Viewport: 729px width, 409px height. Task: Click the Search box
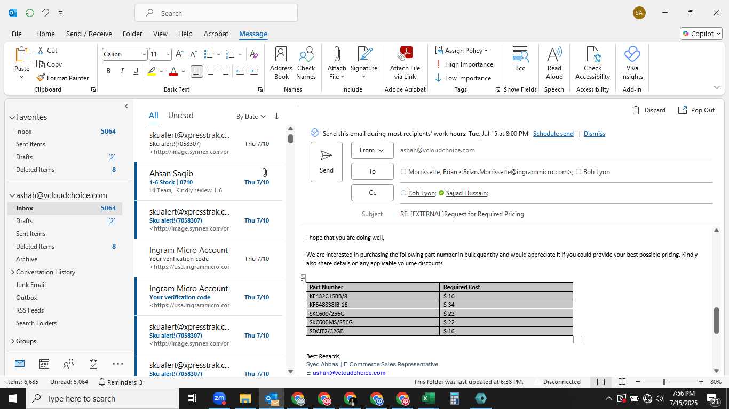pyautogui.click(x=216, y=13)
